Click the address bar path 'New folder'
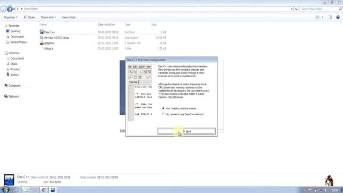The height and width of the screenshot is (193, 343). (x=31, y=9)
